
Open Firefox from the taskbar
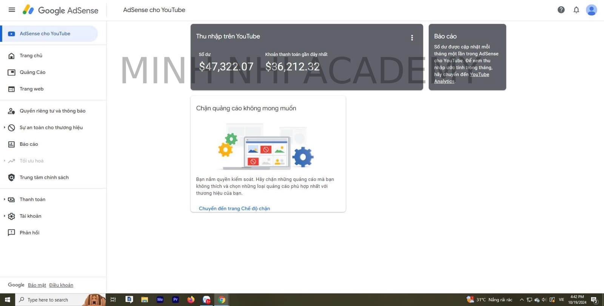pyautogui.click(x=191, y=300)
